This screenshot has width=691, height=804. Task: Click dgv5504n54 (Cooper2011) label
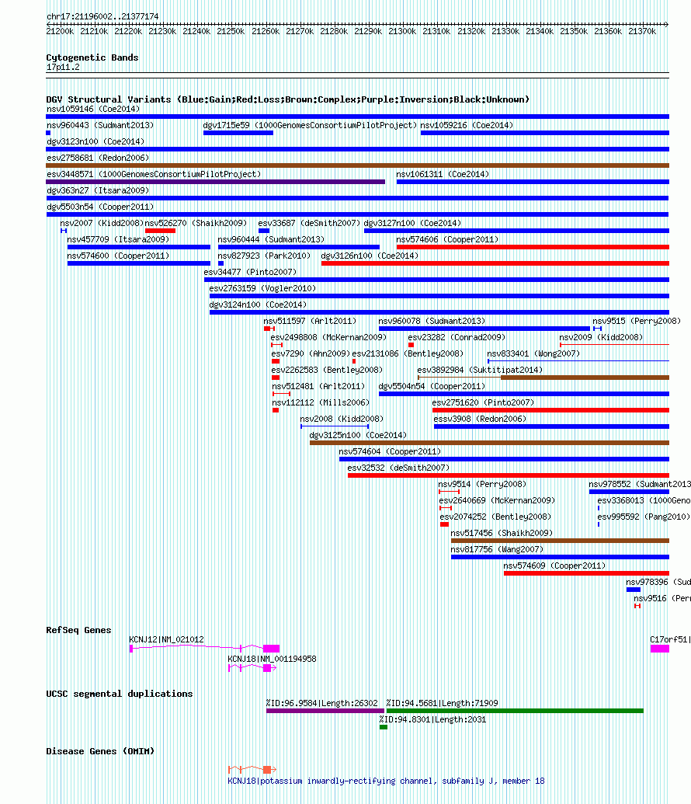tap(432, 387)
